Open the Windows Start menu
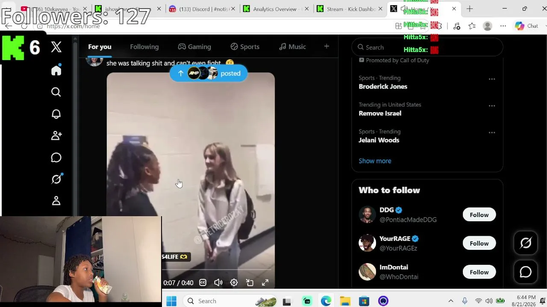Screen dimensions: 547x307 171,301
